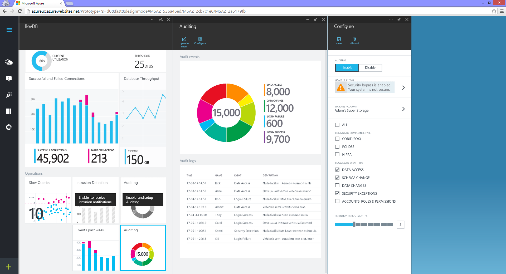
Task: Unpin the BevDB blade
Action: coord(161,19)
